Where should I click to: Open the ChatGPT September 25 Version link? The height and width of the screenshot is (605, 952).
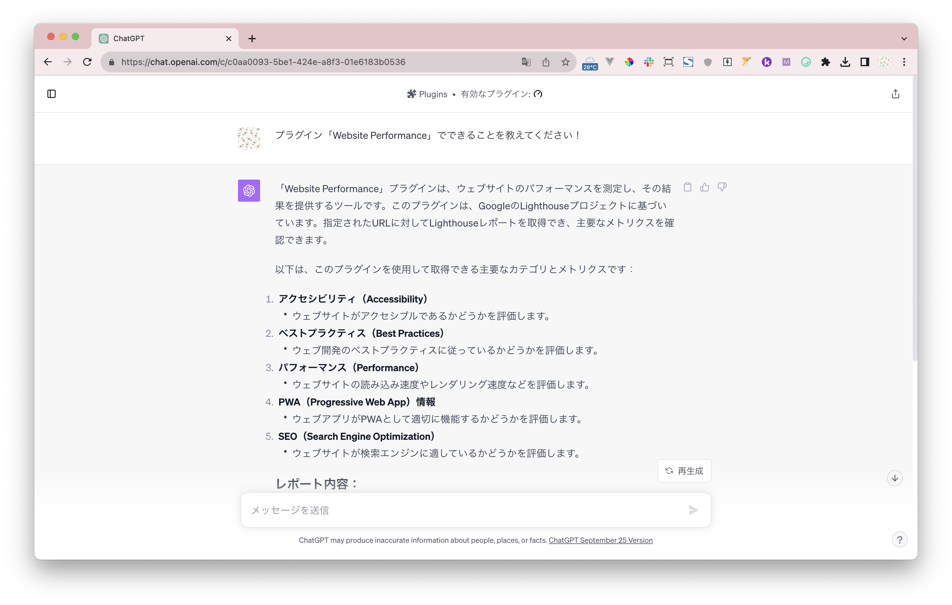point(600,540)
